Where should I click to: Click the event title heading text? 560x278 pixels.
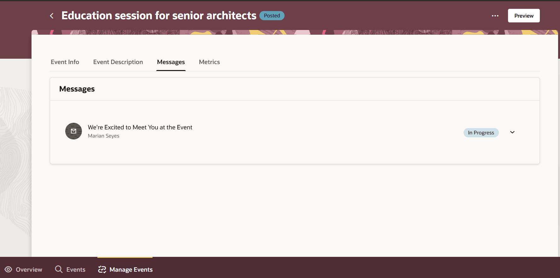pyautogui.click(x=159, y=16)
